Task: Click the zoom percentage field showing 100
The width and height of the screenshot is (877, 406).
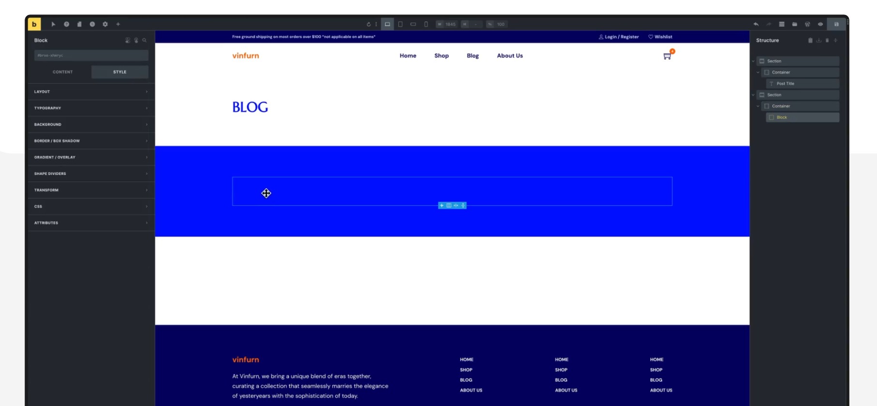Action: 497,24
